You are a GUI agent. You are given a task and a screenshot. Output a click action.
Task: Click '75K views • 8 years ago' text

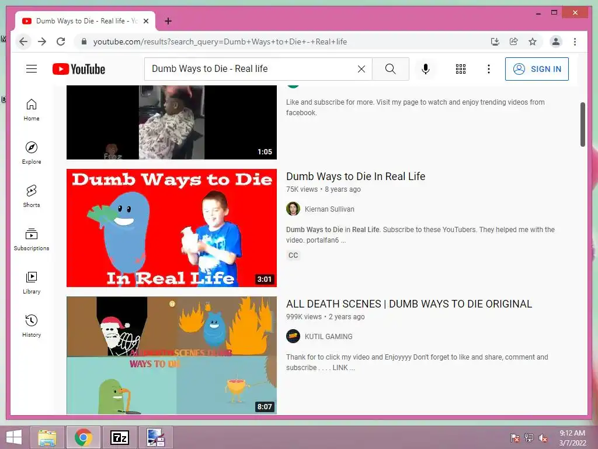coord(324,189)
